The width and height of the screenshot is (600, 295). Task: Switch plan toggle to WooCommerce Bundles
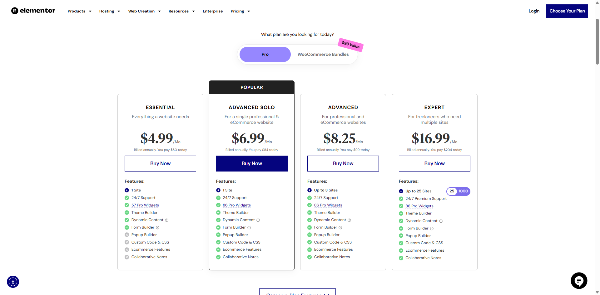[x=323, y=54]
